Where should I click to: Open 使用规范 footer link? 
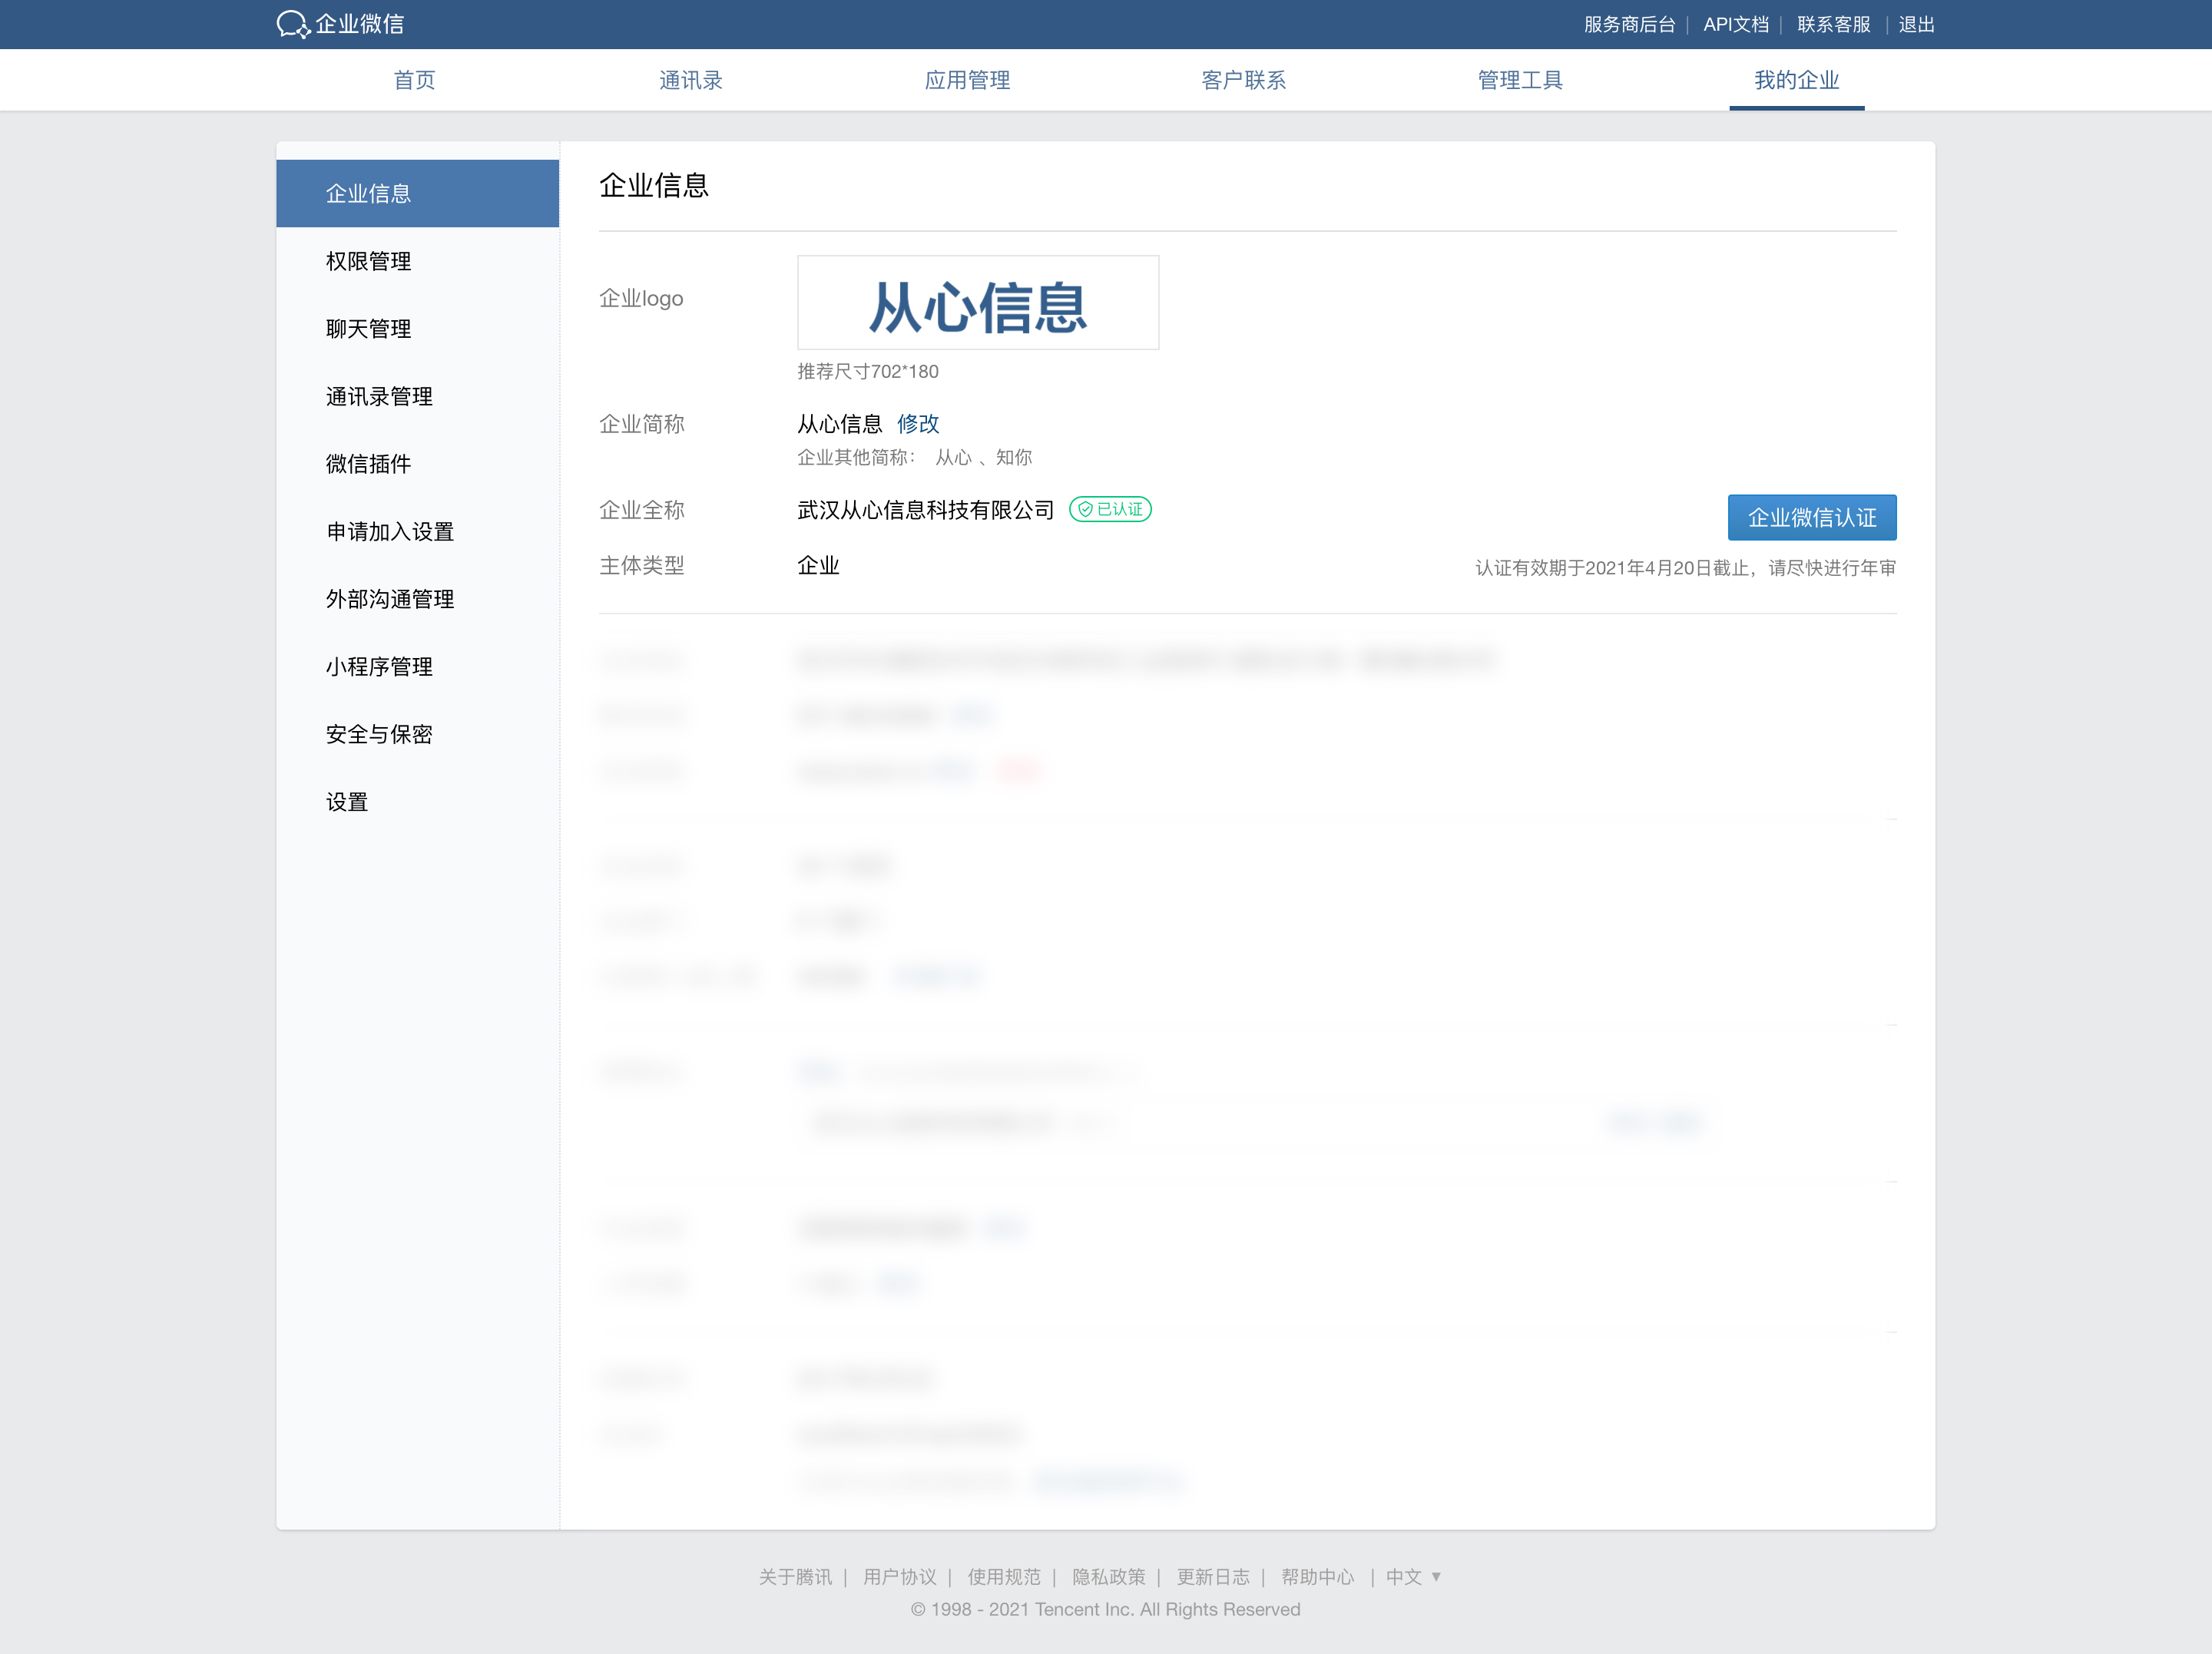click(x=1003, y=1577)
